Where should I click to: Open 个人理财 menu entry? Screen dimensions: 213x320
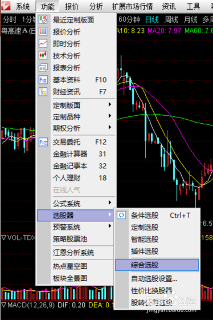tap(76, 178)
